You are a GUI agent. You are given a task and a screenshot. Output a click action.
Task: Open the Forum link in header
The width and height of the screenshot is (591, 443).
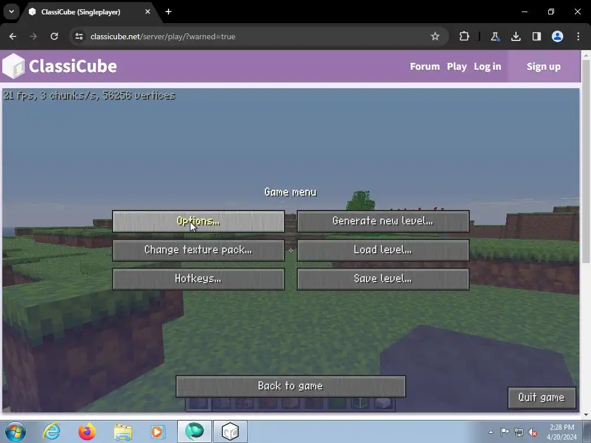[425, 66]
